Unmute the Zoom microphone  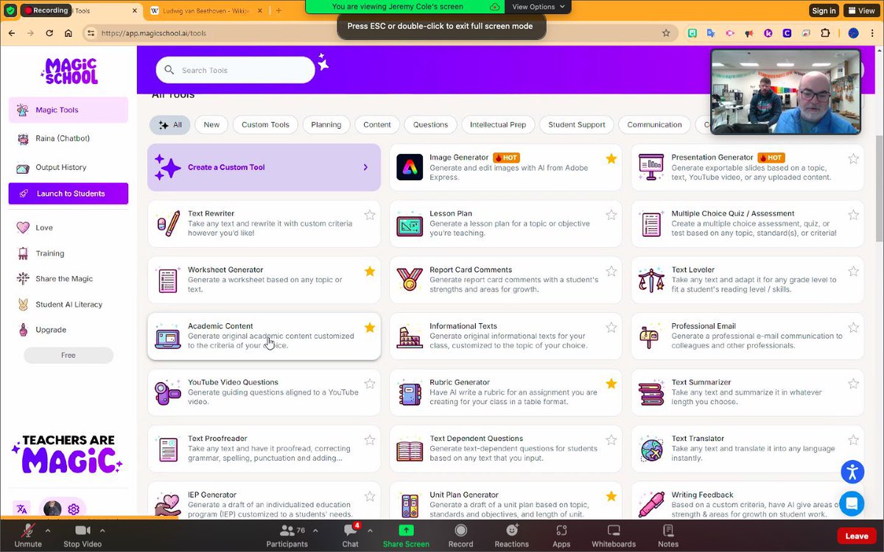pyautogui.click(x=28, y=535)
